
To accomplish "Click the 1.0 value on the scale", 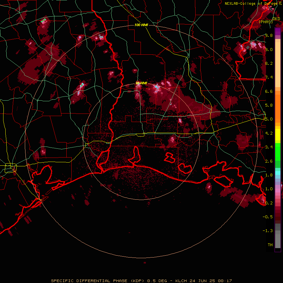I will pyautogui.click(x=269, y=189).
